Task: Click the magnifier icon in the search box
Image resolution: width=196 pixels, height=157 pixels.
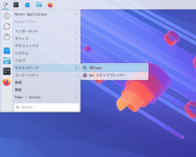Action: click(x=18, y=107)
